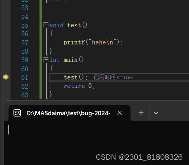Add a new terminal tab with plus icon
Viewport: 189px width, 165px height.
[141, 113]
